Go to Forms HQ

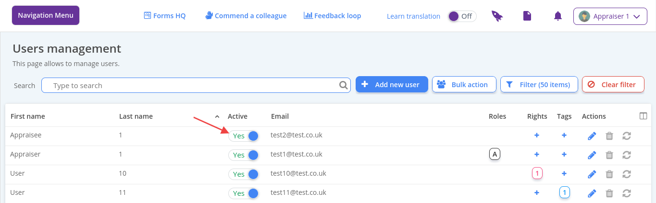165,16
